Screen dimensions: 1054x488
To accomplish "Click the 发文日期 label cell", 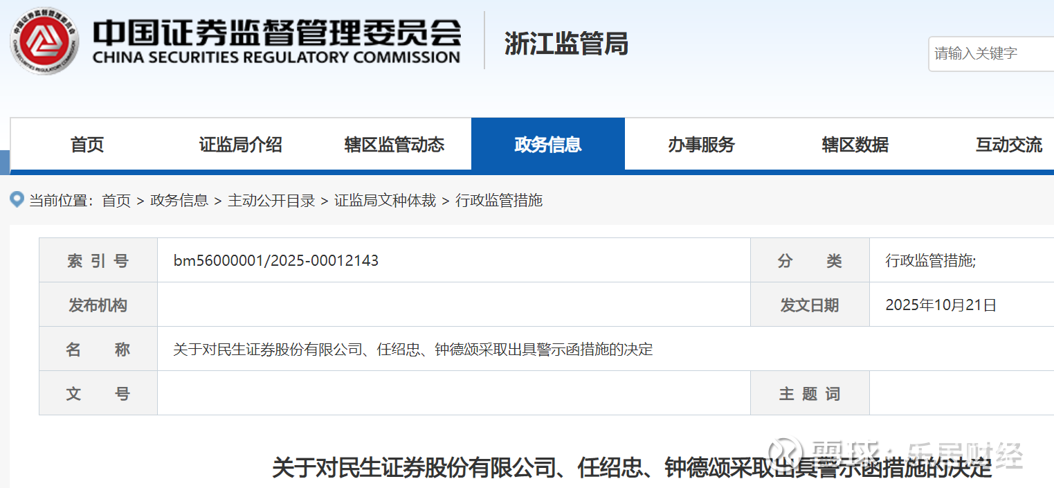I will (810, 305).
